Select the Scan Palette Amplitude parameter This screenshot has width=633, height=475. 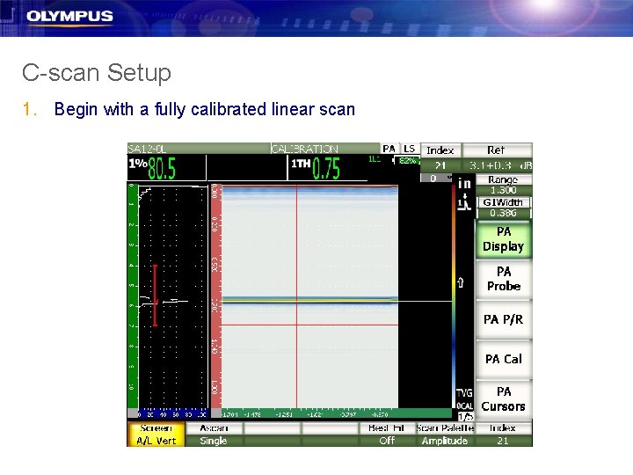tap(445, 435)
